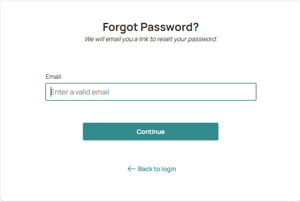Return to login via the arrow icon
This screenshot has height=202, width=300.
(x=131, y=169)
